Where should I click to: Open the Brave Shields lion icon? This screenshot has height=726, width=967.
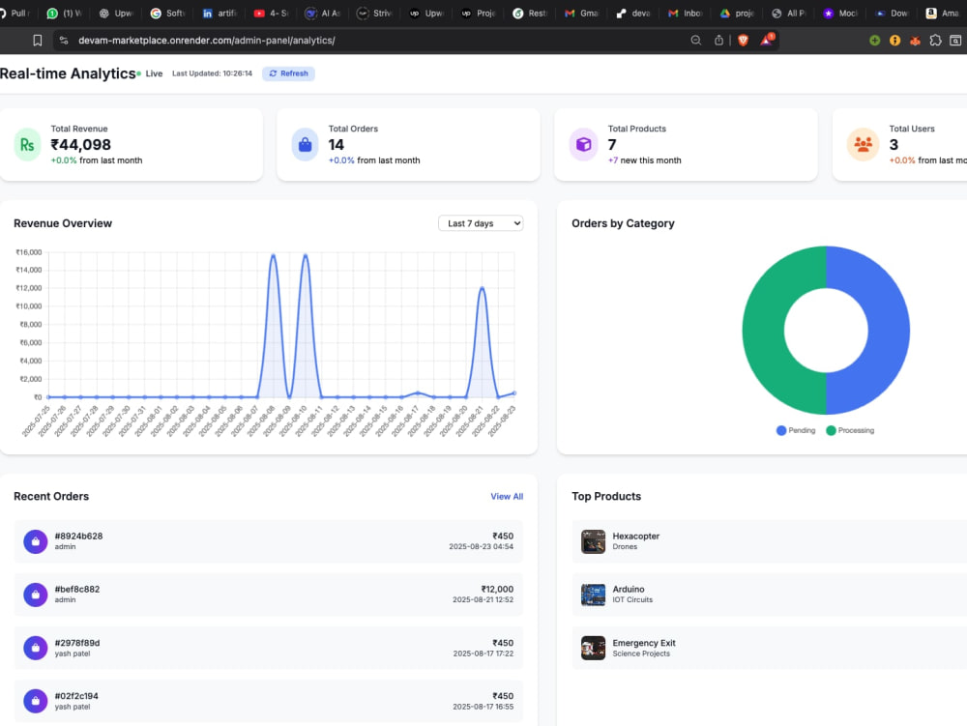743,41
